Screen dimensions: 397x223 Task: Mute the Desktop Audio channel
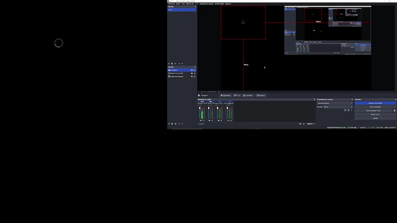click(201, 120)
